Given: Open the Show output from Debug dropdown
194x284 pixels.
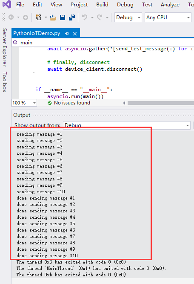Looking at the screenshot, I should coord(127,125).
